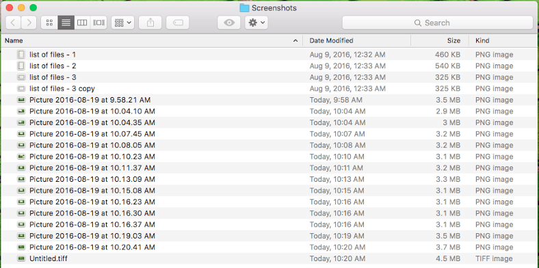
Task: Click the icon of Picture at 10.04.35 AM
Action: [x=21, y=122]
